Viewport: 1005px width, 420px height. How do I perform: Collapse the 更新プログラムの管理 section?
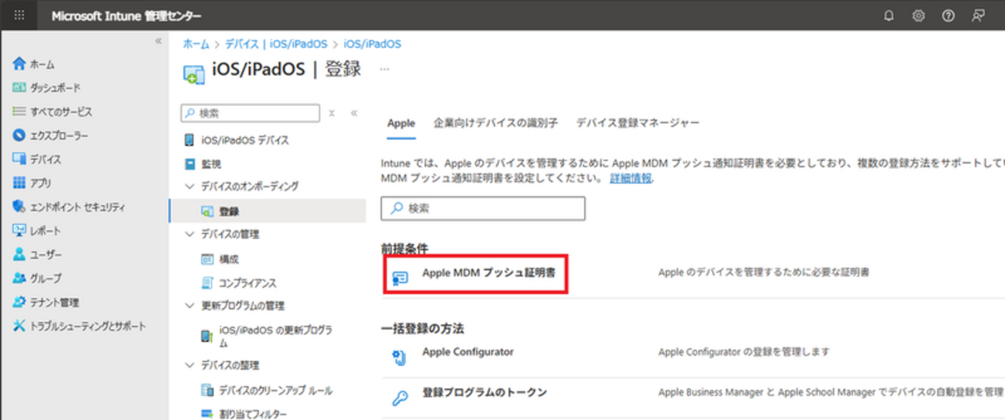189,306
